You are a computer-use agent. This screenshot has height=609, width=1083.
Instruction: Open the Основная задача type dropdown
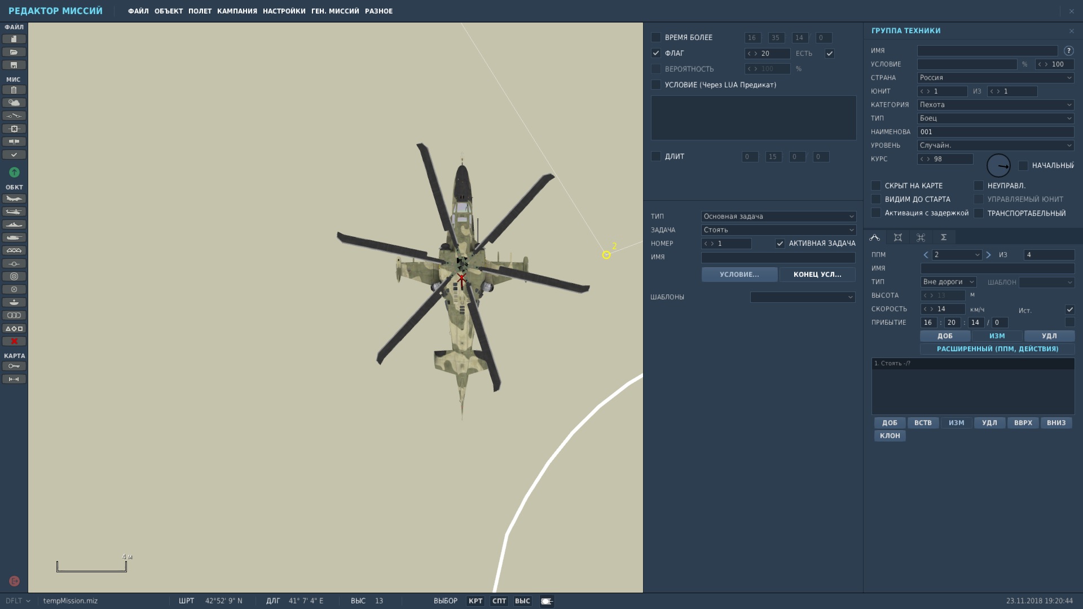coord(778,217)
